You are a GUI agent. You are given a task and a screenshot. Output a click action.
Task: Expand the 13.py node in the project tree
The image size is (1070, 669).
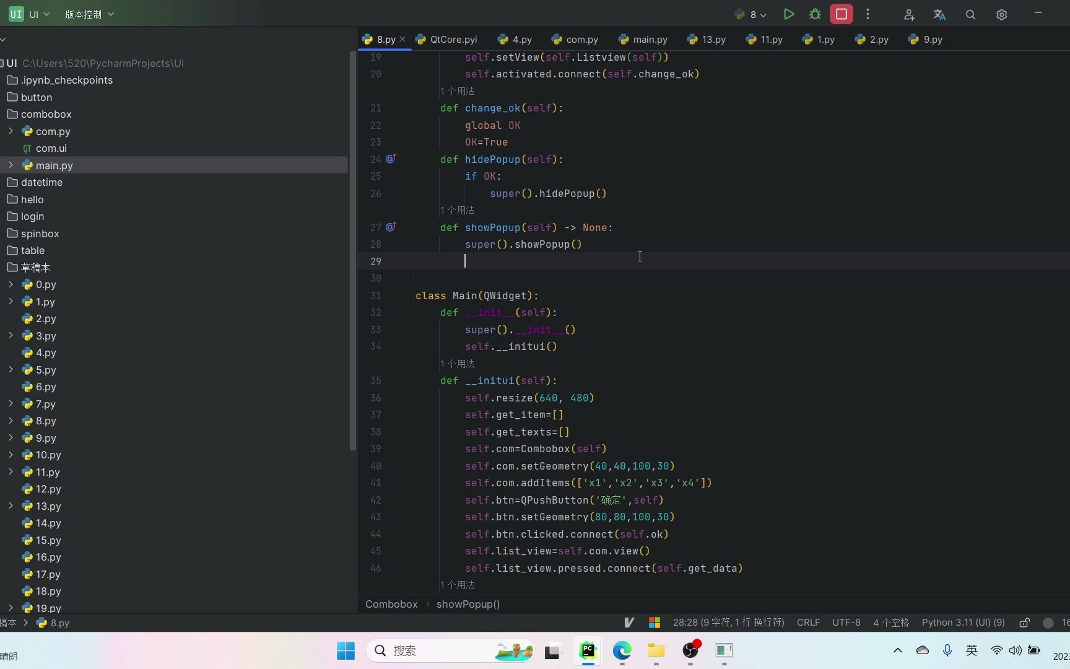pyautogui.click(x=11, y=506)
